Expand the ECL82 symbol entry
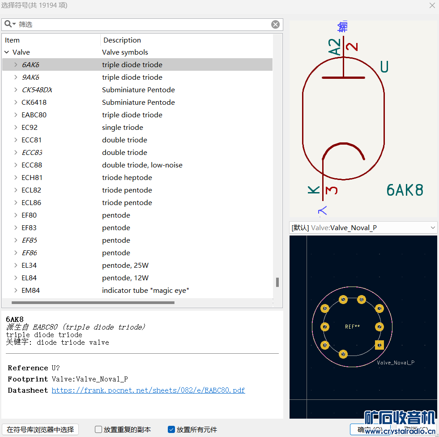Screen dimensions: 439x437 16,190
